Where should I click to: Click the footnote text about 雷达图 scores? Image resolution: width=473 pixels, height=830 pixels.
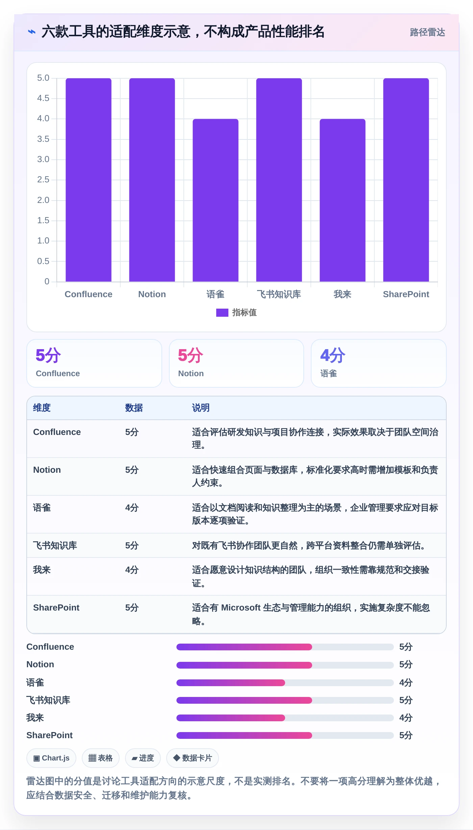[x=233, y=788]
